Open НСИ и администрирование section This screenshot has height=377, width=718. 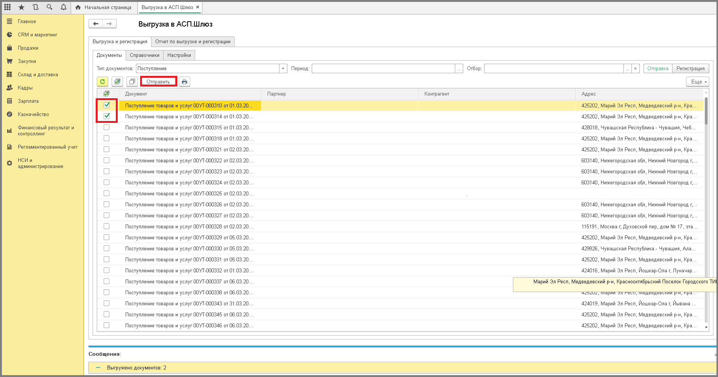[x=40, y=163]
